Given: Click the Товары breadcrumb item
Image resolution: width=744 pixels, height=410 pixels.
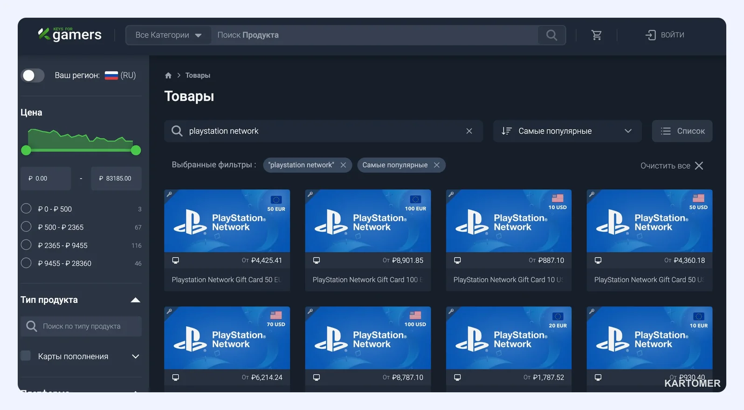Looking at the screenshot, I should coord(198,75).
